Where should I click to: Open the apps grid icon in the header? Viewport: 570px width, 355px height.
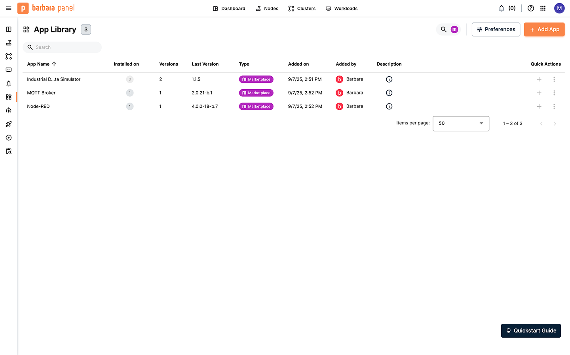click(x=543, y=8)
